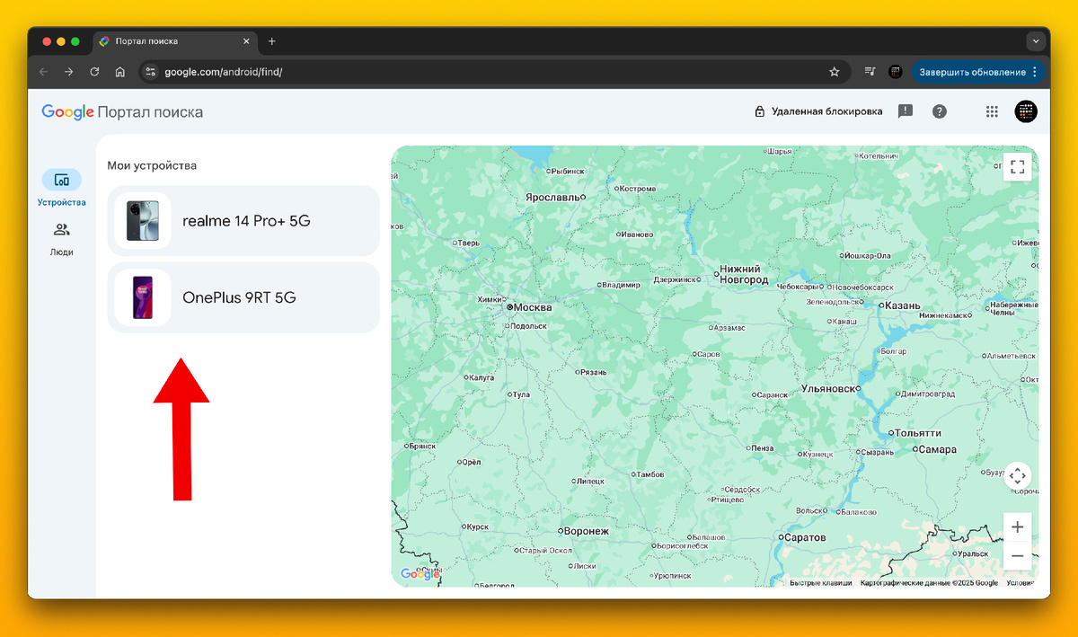Click the Google logo in the header
The image size is (1078, 637).
tap(68, 112)
